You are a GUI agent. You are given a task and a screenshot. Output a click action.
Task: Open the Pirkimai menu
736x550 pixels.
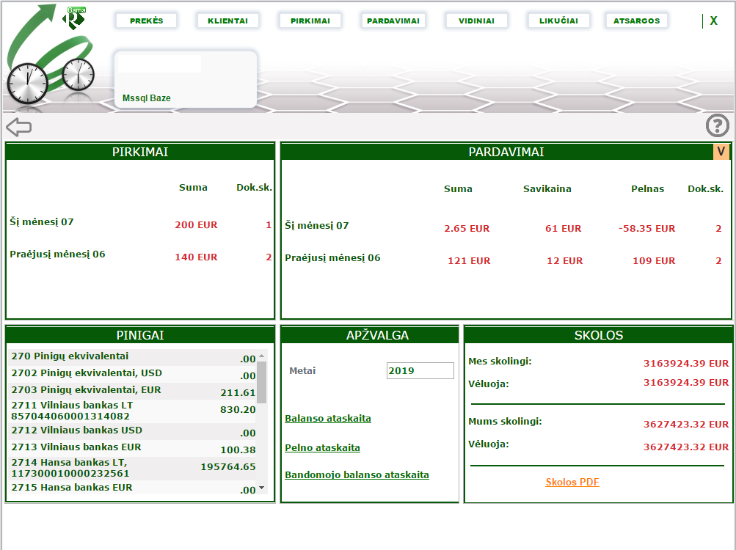[310, 21]
